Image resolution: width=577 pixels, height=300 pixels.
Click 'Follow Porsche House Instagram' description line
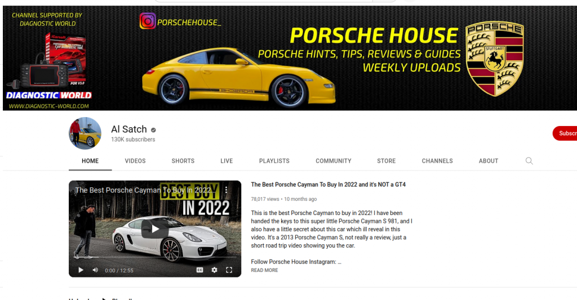point(296,262)
